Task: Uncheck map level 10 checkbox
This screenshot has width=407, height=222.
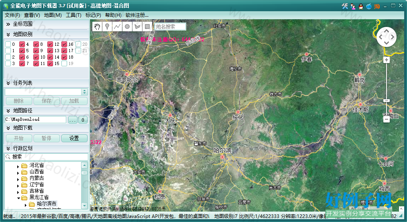Action: tap(36, 57)
